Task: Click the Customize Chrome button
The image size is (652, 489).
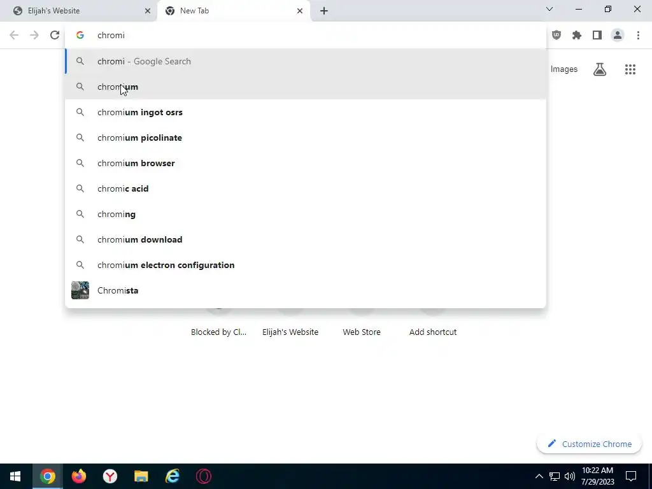Action: point(589,444)
